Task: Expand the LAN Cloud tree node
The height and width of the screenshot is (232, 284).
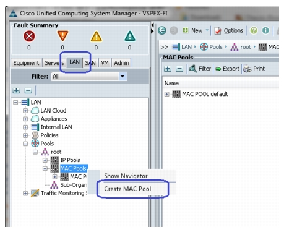Action: click(25, 111)
